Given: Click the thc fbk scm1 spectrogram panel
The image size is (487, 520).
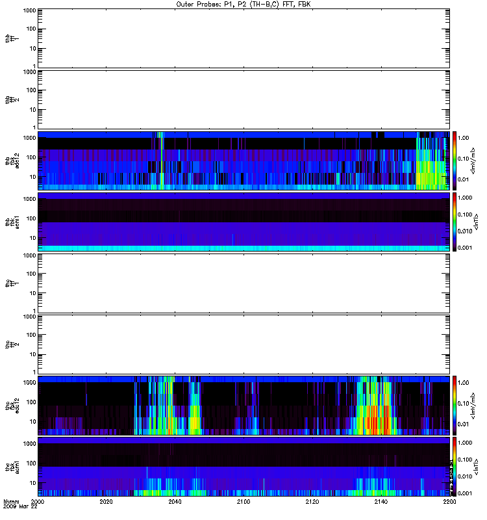Looking at the screenshot, I should [243, 467].
